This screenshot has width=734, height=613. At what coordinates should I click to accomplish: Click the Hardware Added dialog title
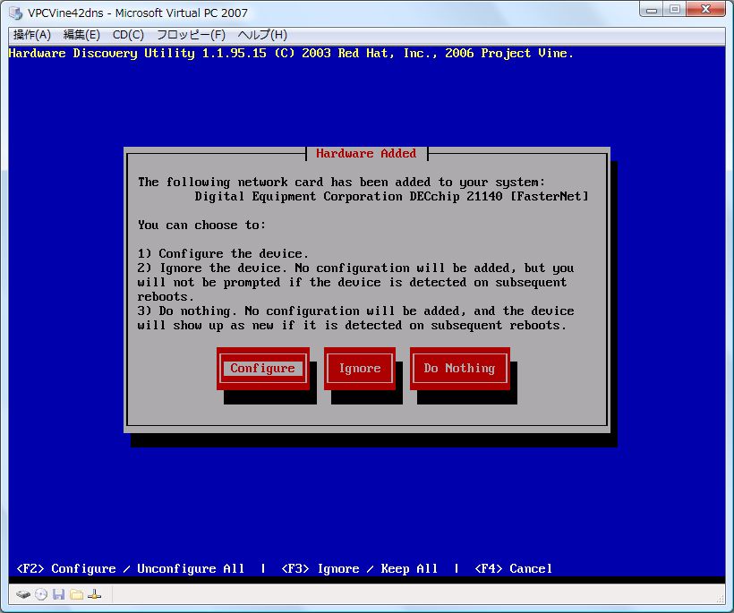(366, 154)
